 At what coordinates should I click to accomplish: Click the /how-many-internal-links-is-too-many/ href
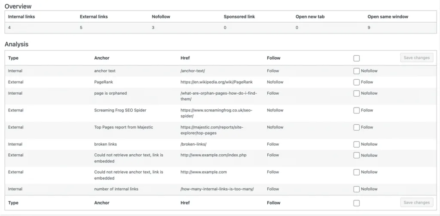(x=217, y=189)
